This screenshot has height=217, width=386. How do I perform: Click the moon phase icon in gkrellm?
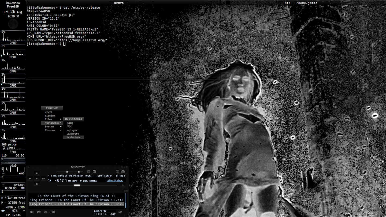(x=13, y=25)
